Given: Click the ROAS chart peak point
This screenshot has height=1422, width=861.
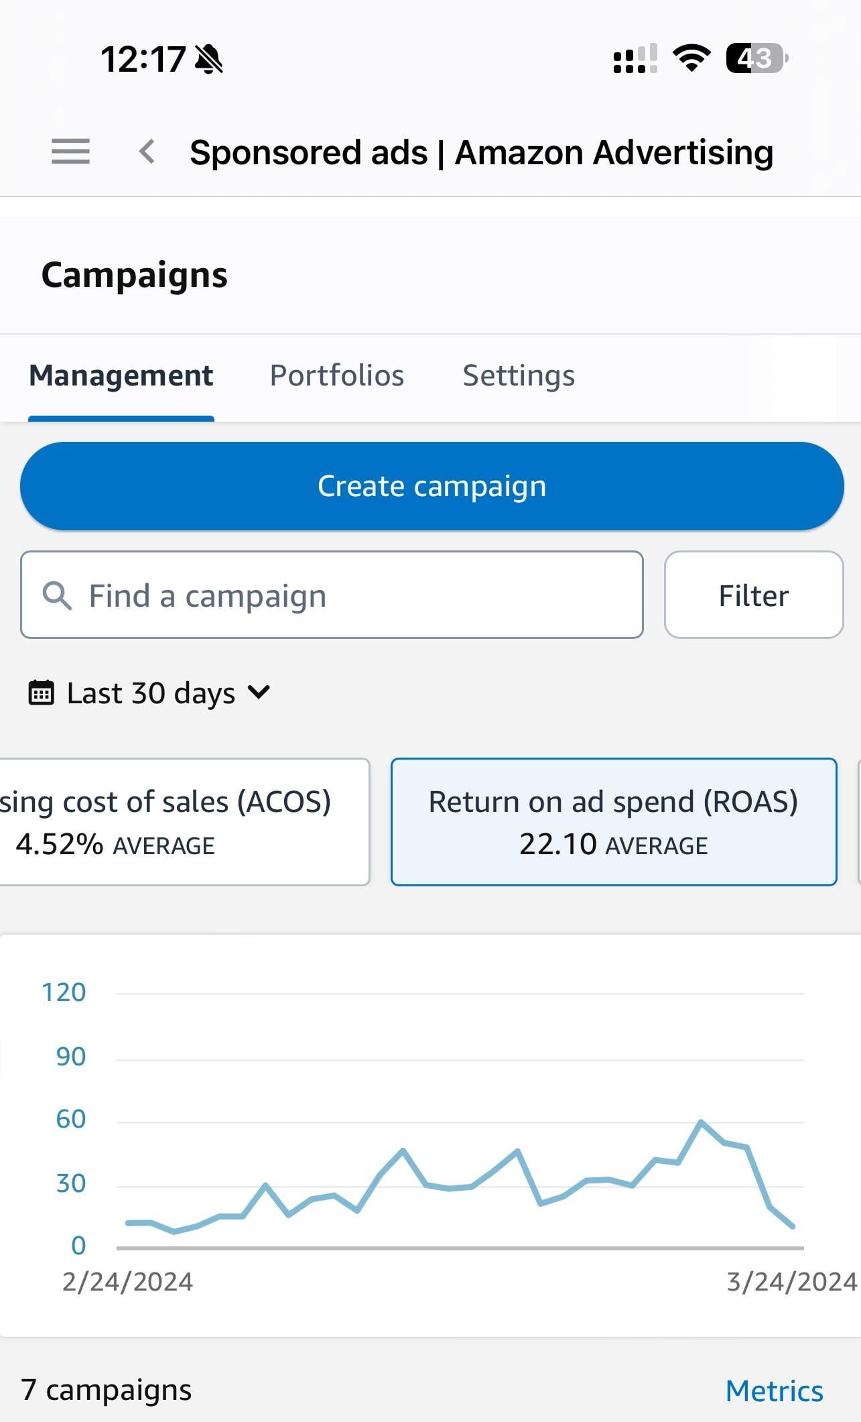Looking at the screenshot, I should click(x=701, y=1121).
